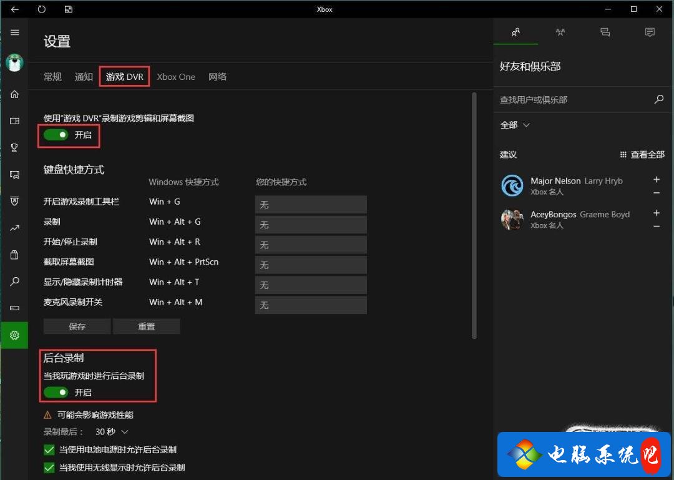The image size is (674, 480).
Task: Click the refresh icon in the title bar
Action: point(42,9)
